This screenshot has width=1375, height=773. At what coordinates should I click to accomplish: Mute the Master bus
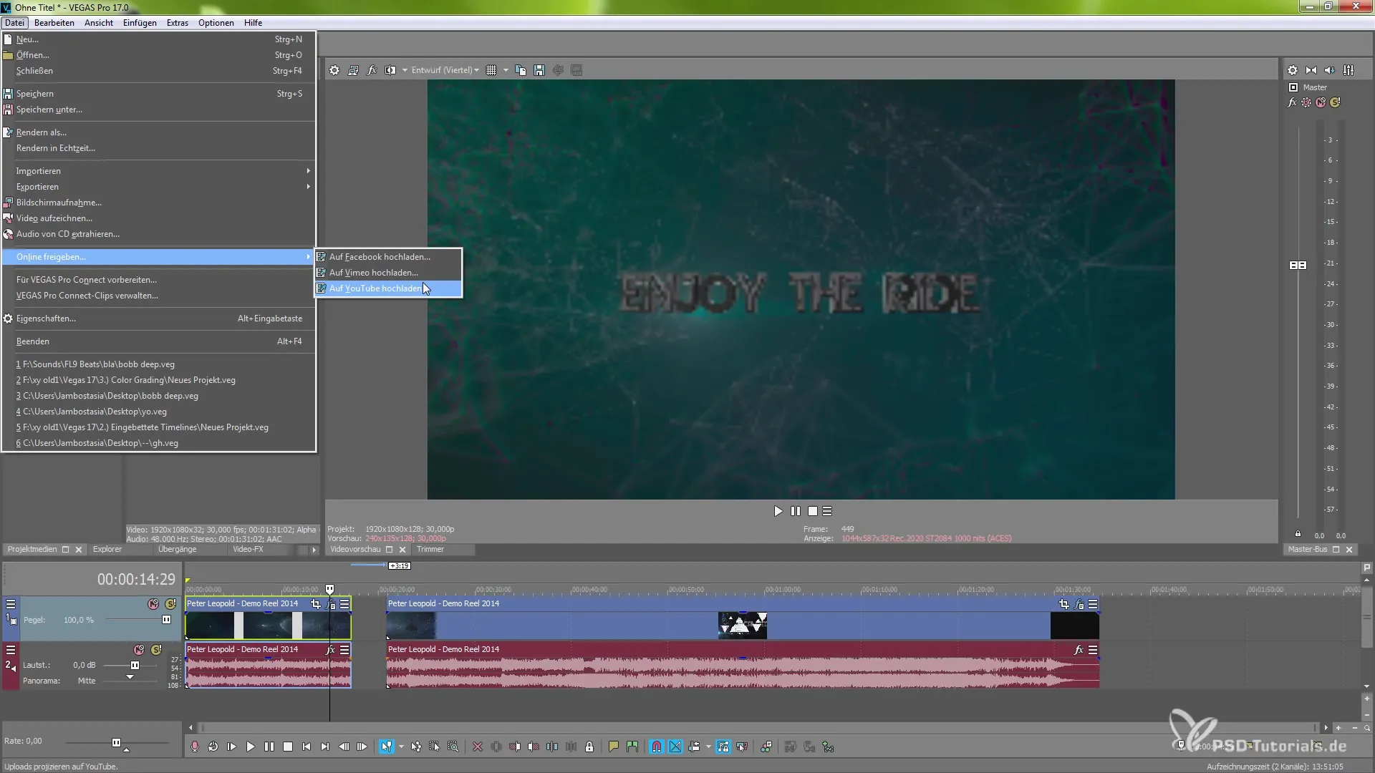tap(1321, 102)
